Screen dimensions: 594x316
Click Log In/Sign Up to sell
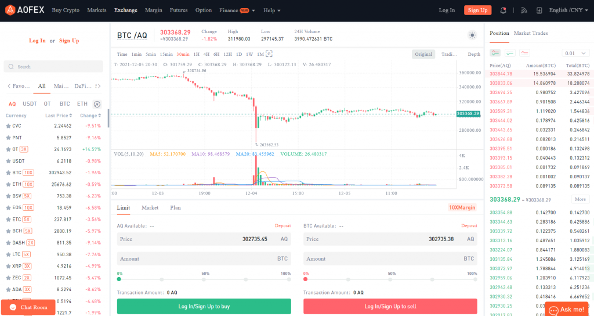(390, 306)
